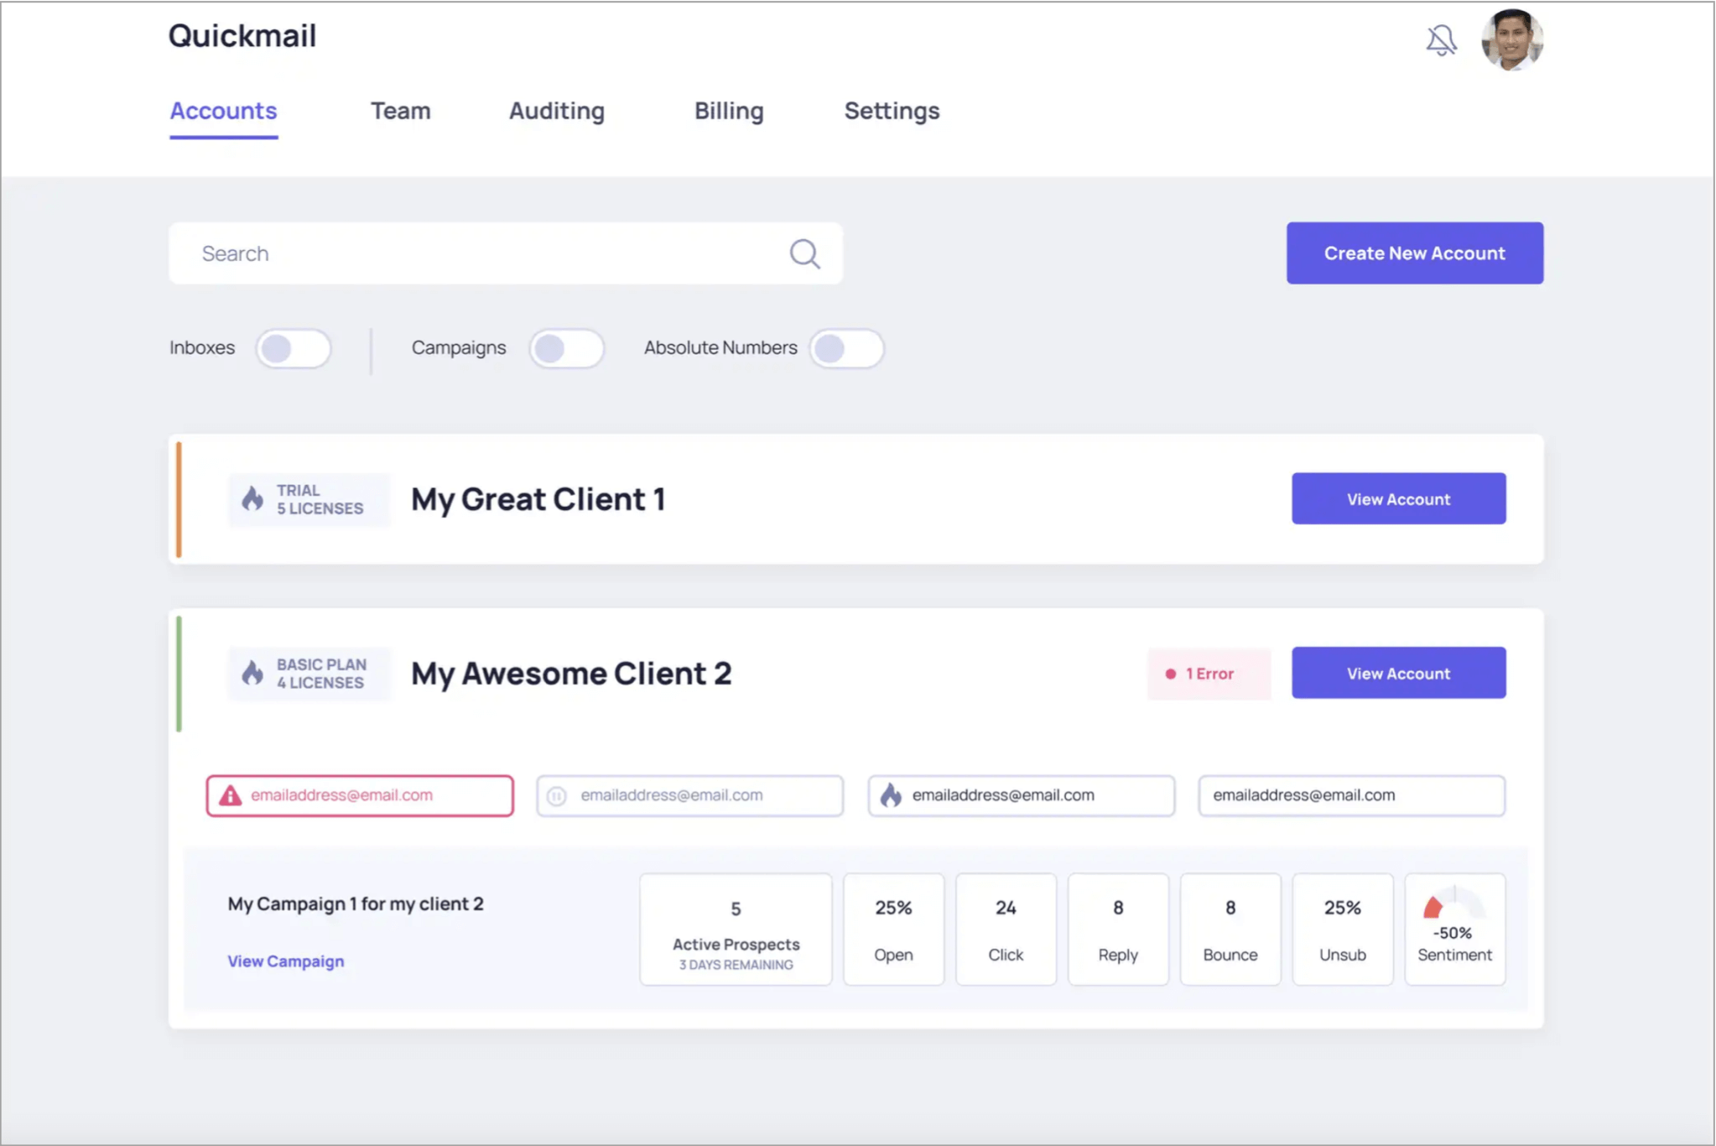This screenshot has width=1716, height=1146.
Task: Toggle the Inboxes switch
Action: (x=294, y=348)
